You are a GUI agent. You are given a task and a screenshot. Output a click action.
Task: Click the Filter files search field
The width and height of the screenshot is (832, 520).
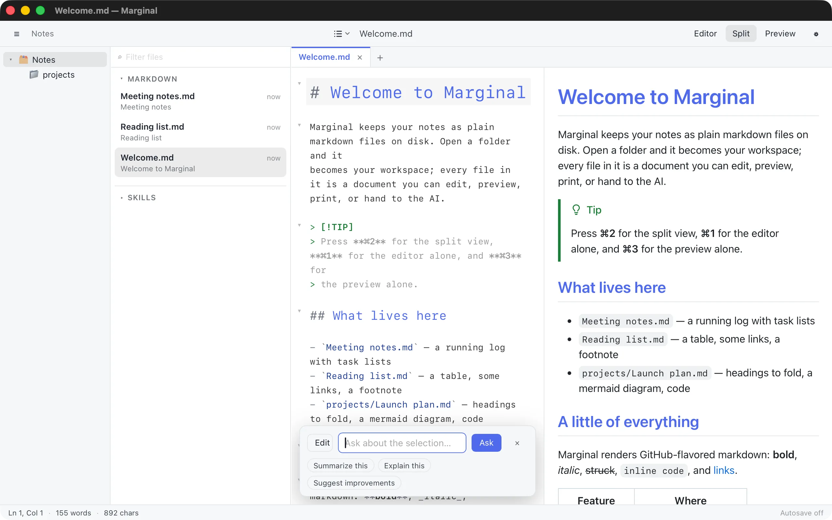201,57
